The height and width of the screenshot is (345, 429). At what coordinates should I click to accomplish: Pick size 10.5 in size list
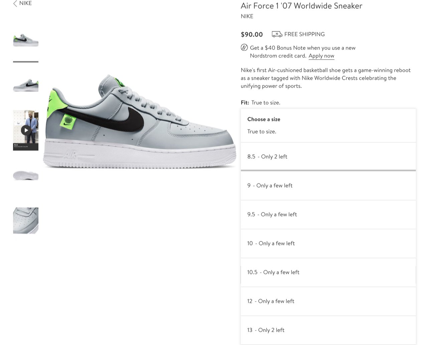328,272
